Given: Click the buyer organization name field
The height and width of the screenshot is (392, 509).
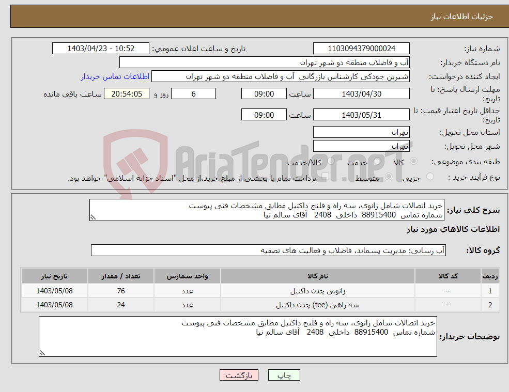Looking at the screenshot, I should tap(265, 62).
